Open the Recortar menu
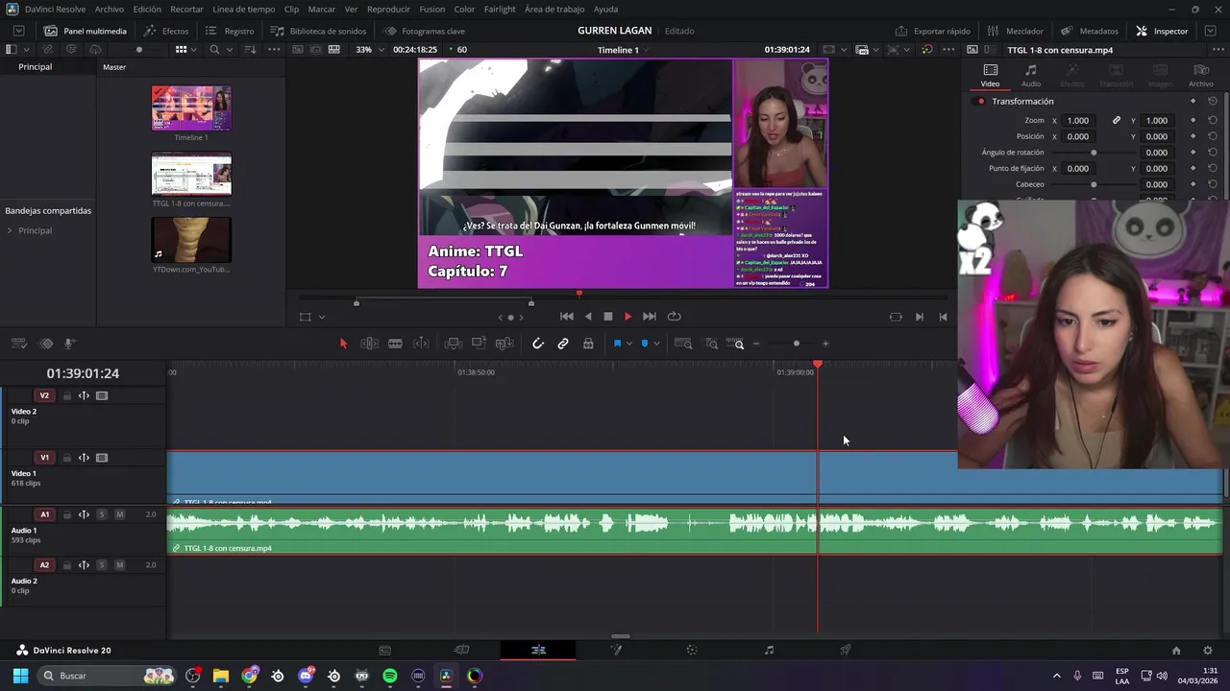Image resolution: width=1230 pixels, height=691 pixels. (186, 9)
